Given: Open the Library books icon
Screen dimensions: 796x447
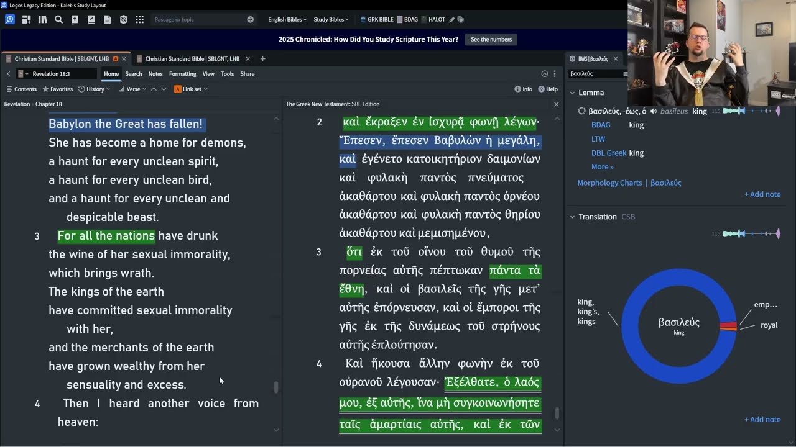Looking at the screenshot, I should 42,19.
